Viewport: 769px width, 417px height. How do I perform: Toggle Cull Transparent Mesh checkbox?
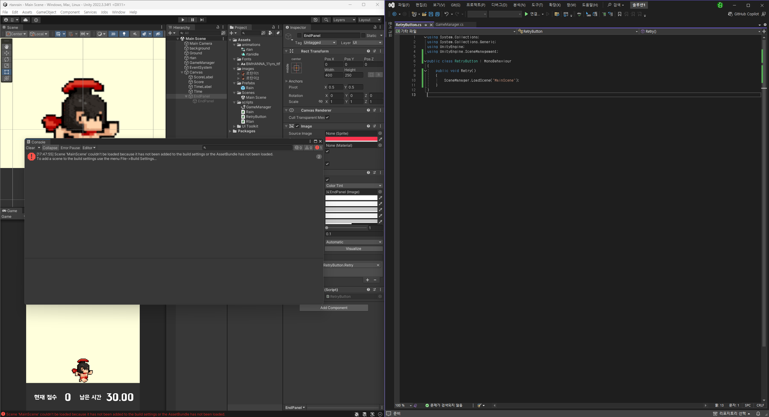coord(327,117)
